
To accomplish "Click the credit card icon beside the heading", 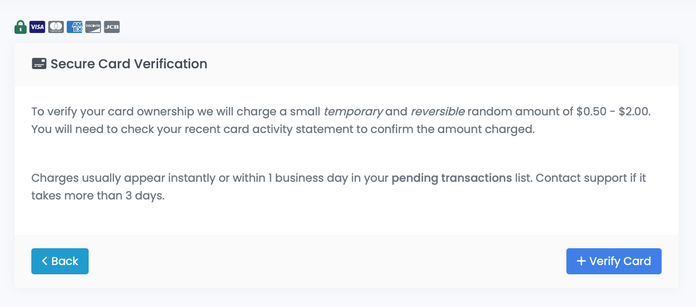I will 39,64.
